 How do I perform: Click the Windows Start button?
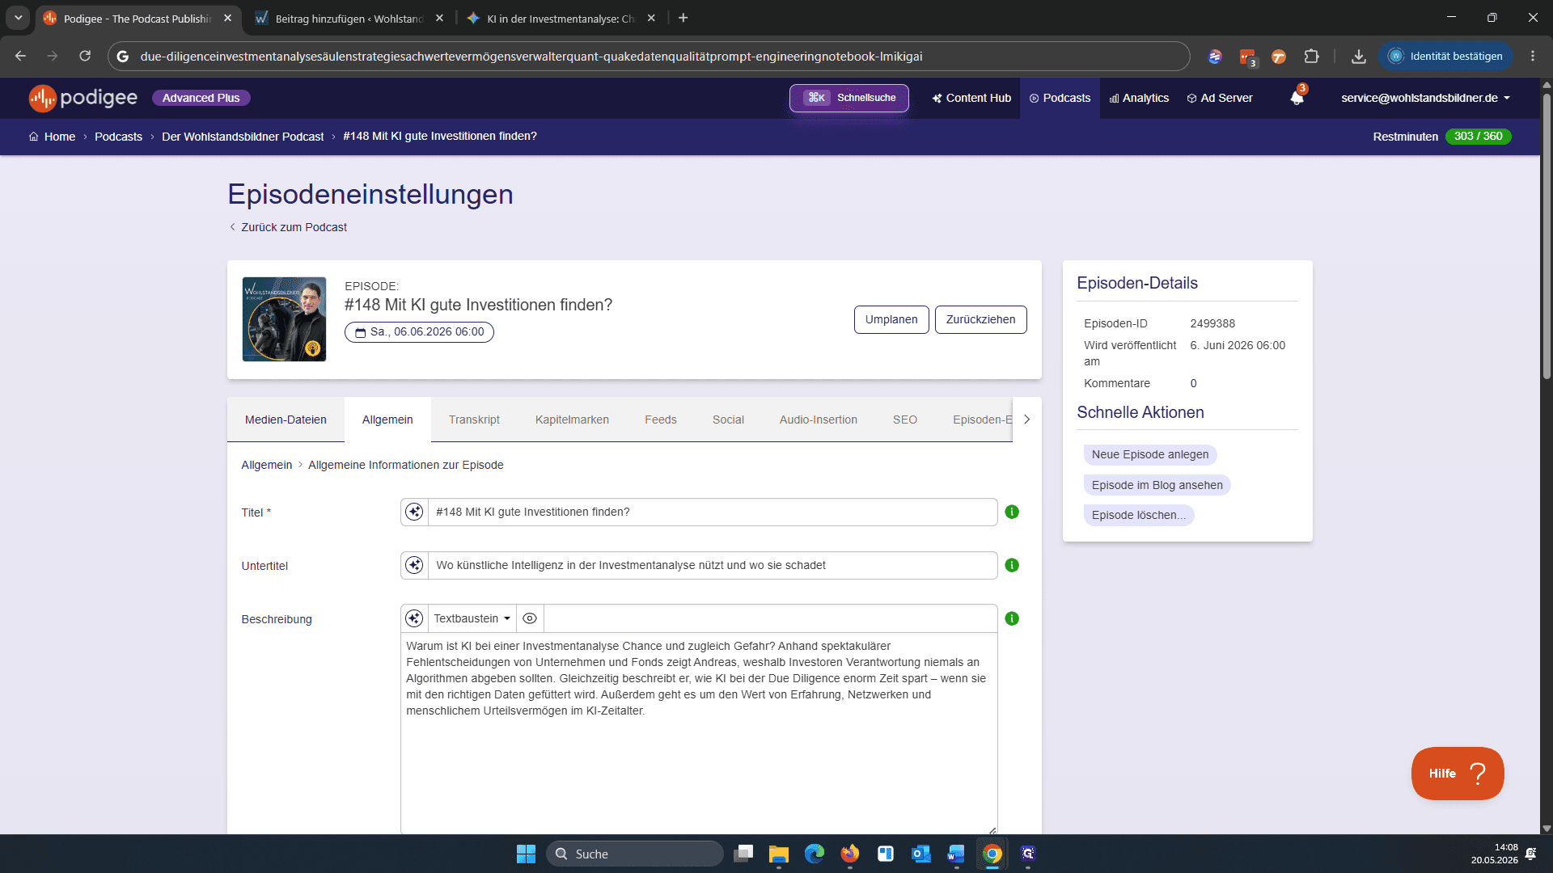[x=526, y=854]
